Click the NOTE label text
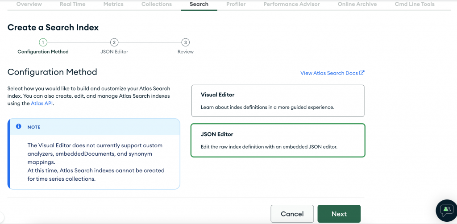Screen dimensions: 457x224 point(34,127)
